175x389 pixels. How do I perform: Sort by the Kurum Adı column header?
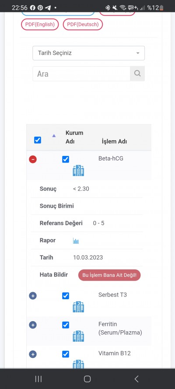[x=74, y=137]
